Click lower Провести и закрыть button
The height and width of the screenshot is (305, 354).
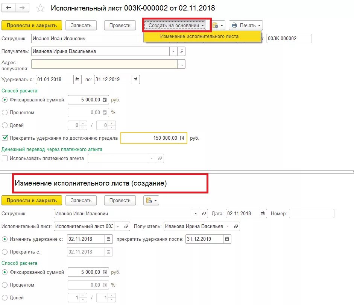coord(32,201)
